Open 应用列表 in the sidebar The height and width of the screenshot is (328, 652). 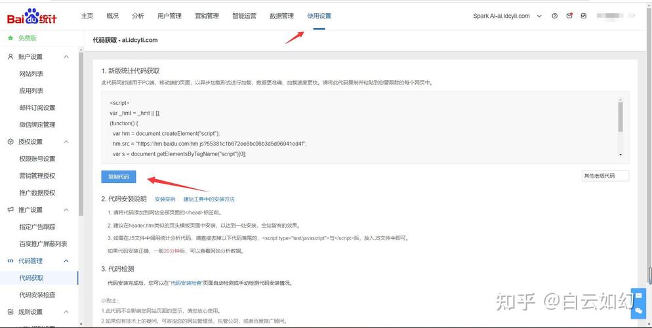[31, 91]
